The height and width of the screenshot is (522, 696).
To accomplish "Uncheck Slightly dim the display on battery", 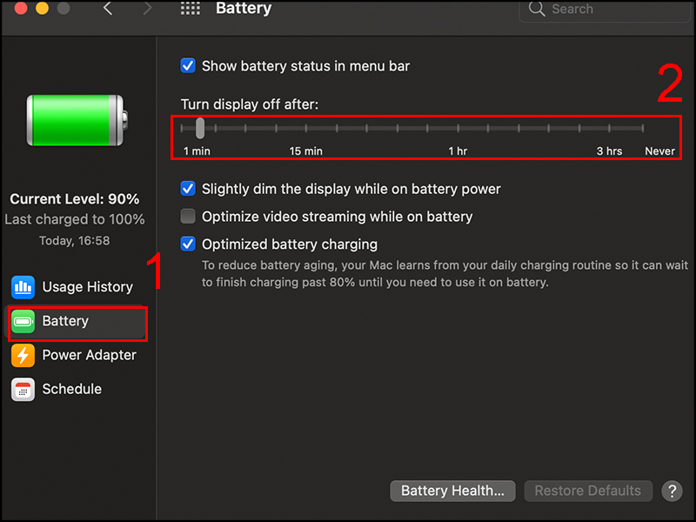I will 188,189.
